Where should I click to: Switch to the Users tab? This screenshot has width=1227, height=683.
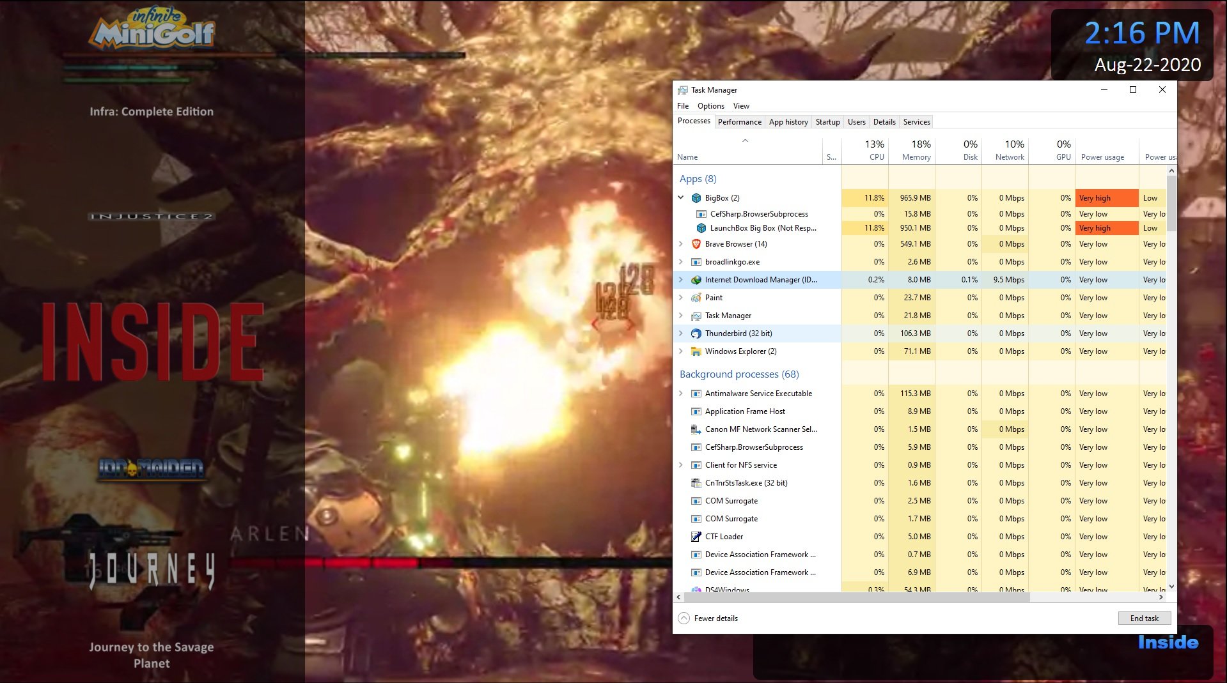[x=857, y=122]
